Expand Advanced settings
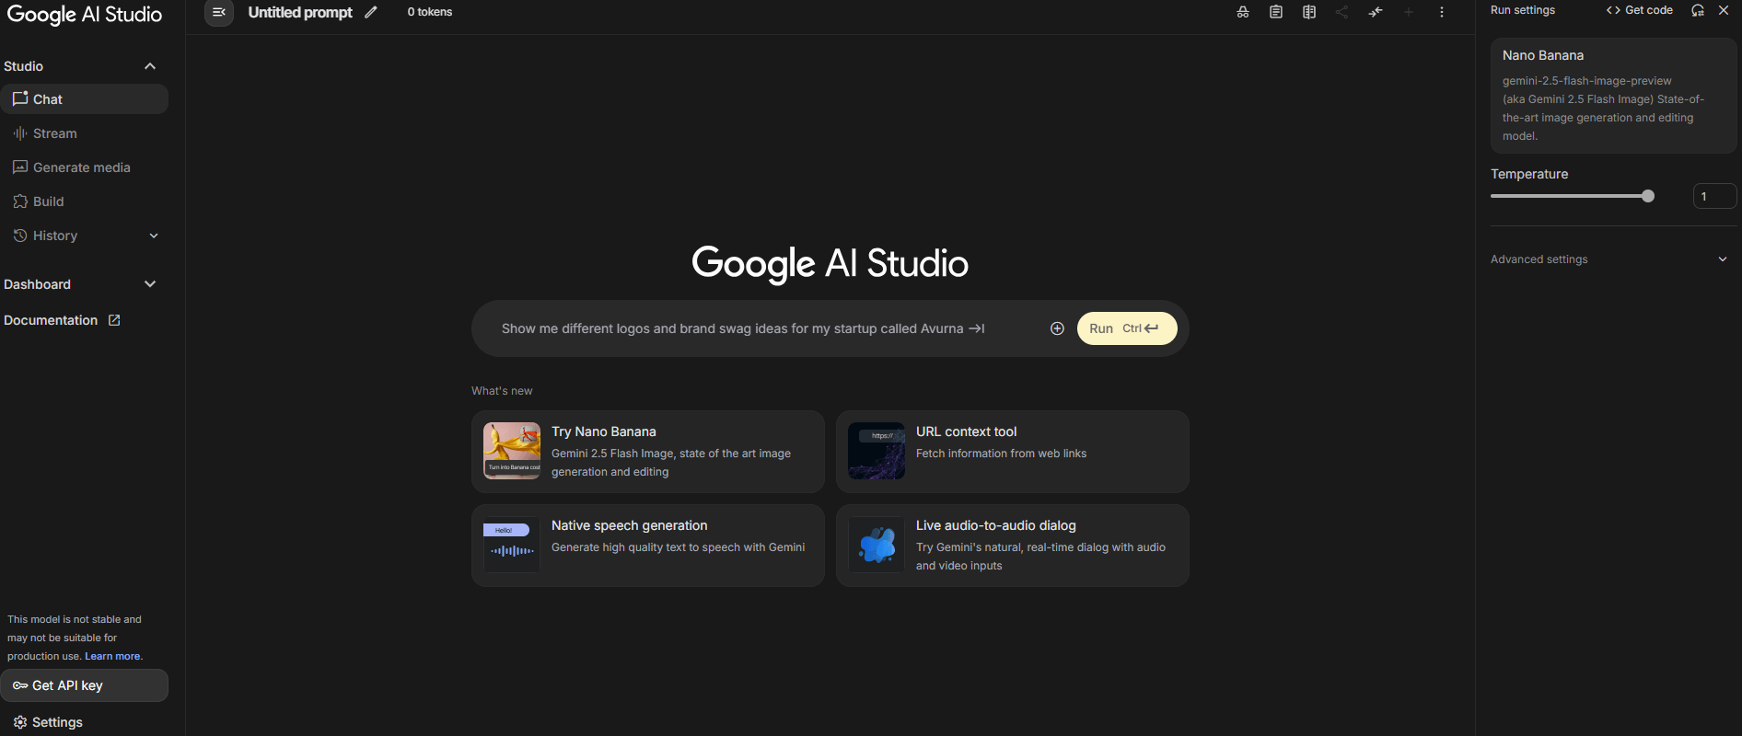Image resolution: width=1742 pixels, height=736 pixels. pos(1608,259)
